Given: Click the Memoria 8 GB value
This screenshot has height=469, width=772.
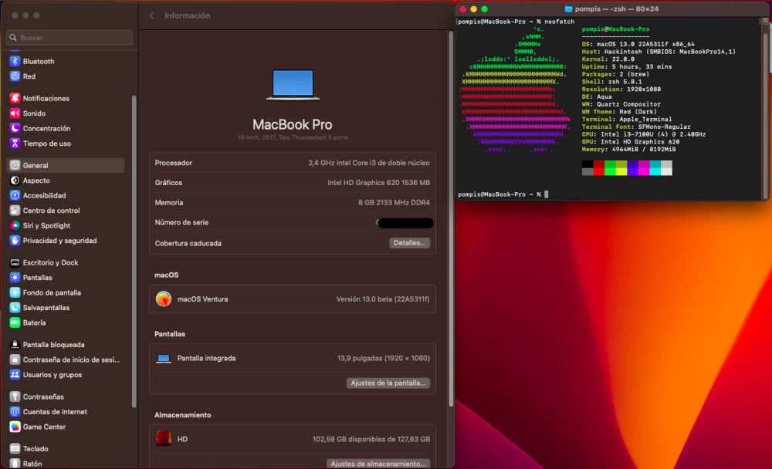Looking at the screenshot, I should coord(394,202).
